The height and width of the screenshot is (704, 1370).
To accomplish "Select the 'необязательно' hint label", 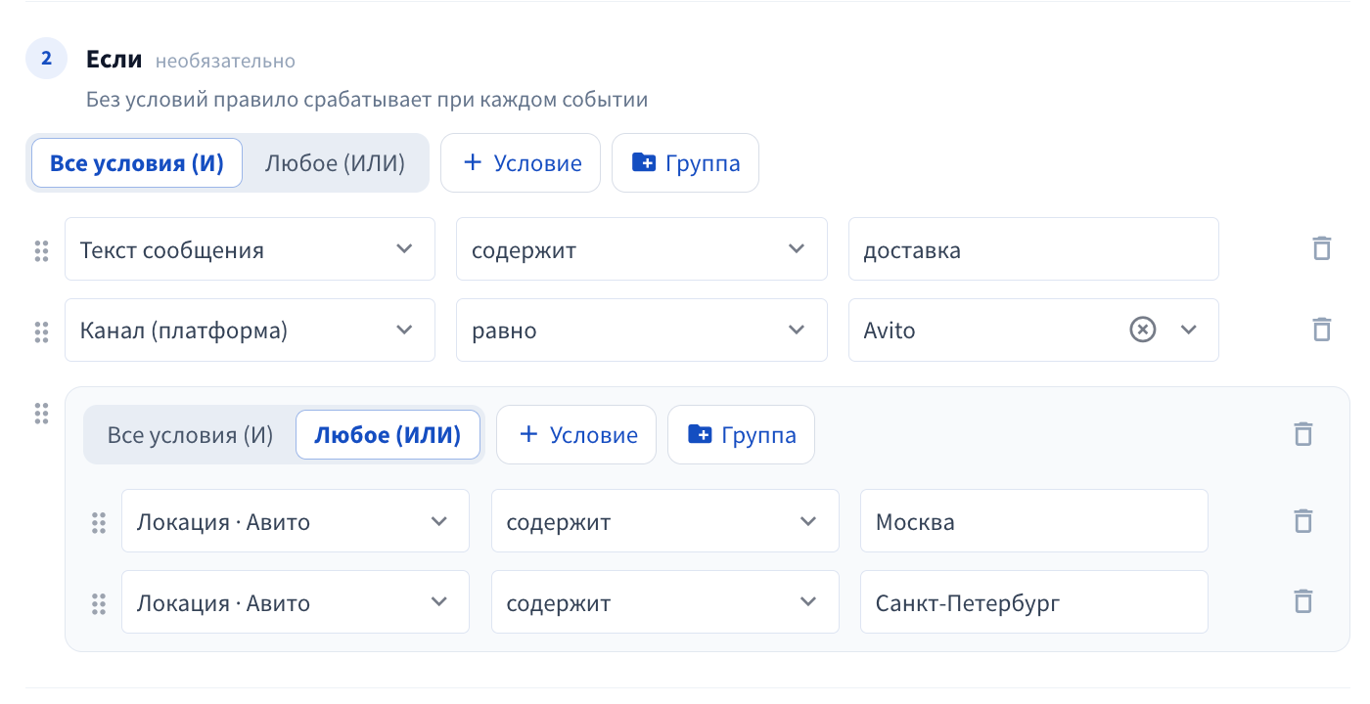I will pyautogui.click(x=225, y=61).
